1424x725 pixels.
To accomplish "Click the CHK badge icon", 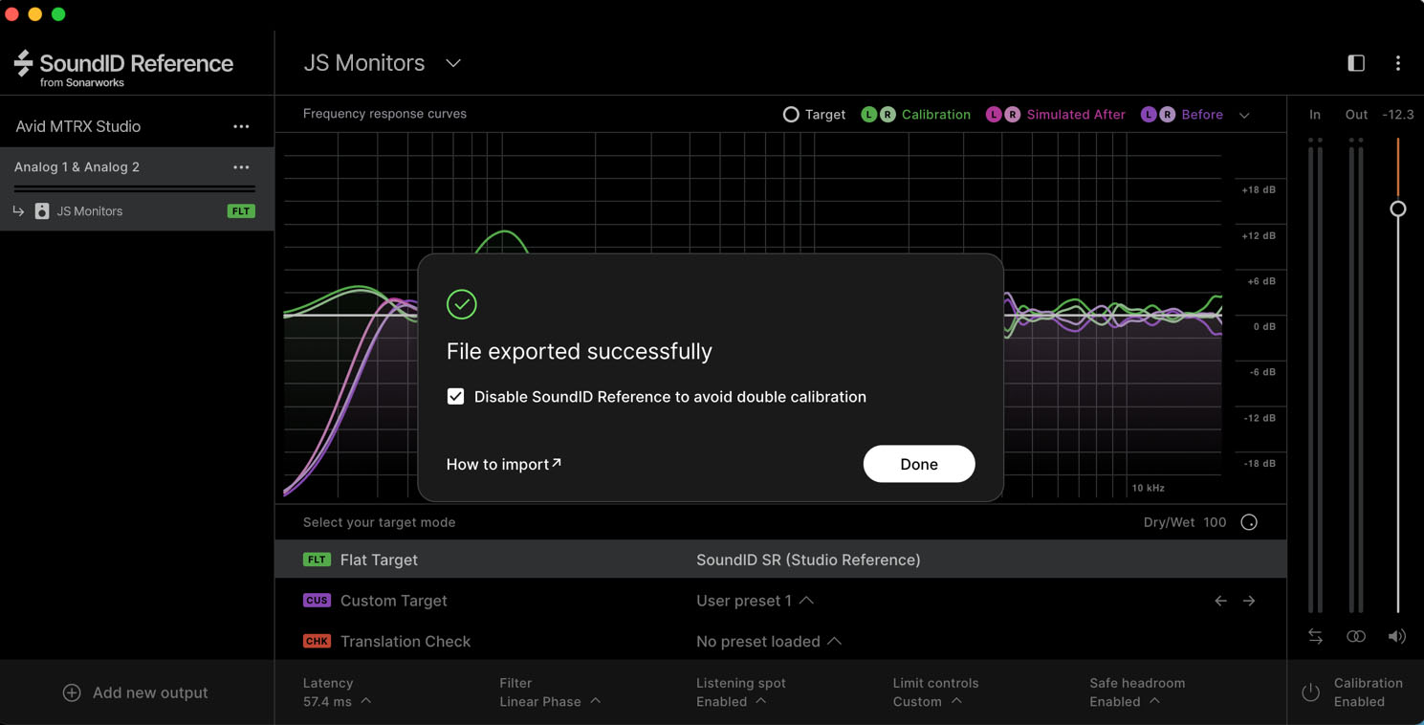I will click(317, 641).
